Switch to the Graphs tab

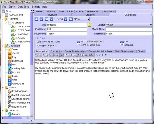click(x=80, y=12)
